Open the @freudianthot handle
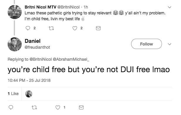181x115 pixels. click(x=37, y=47)
